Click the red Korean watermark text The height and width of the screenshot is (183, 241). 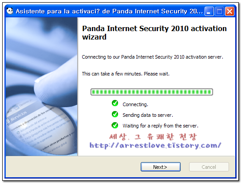(153, 137)
